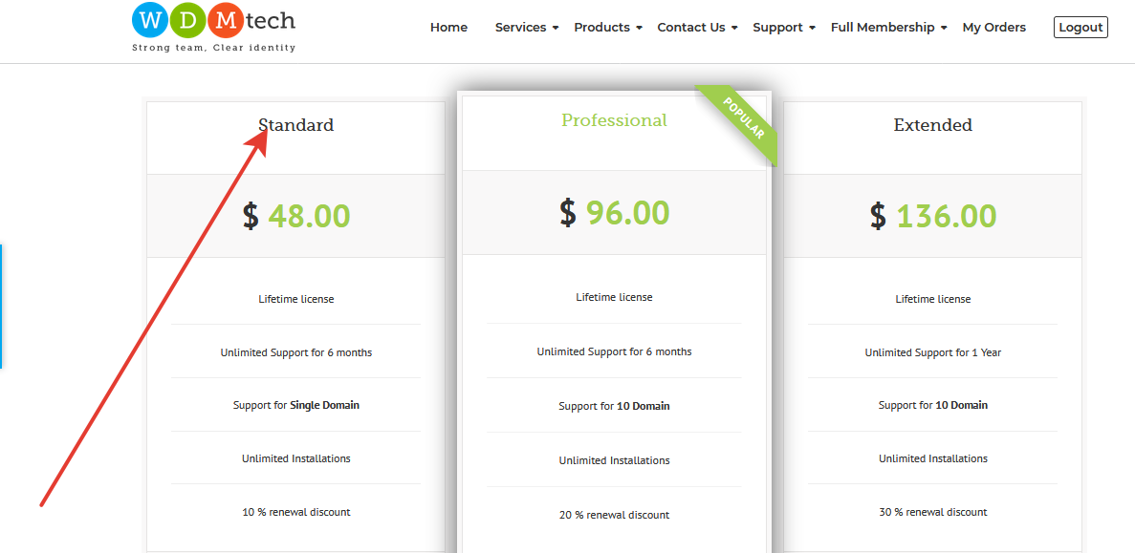
Task: Click Lifetime license in Standard plan
Action: (296, 299)
